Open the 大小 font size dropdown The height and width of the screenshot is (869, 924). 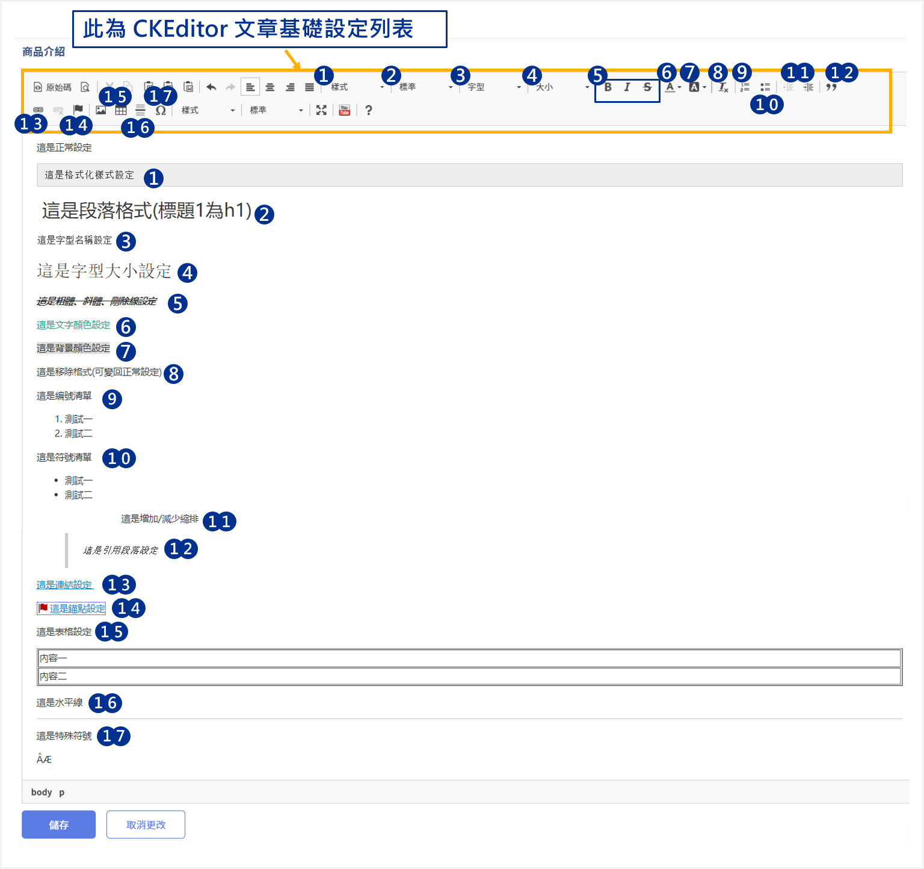pos(562,87)
